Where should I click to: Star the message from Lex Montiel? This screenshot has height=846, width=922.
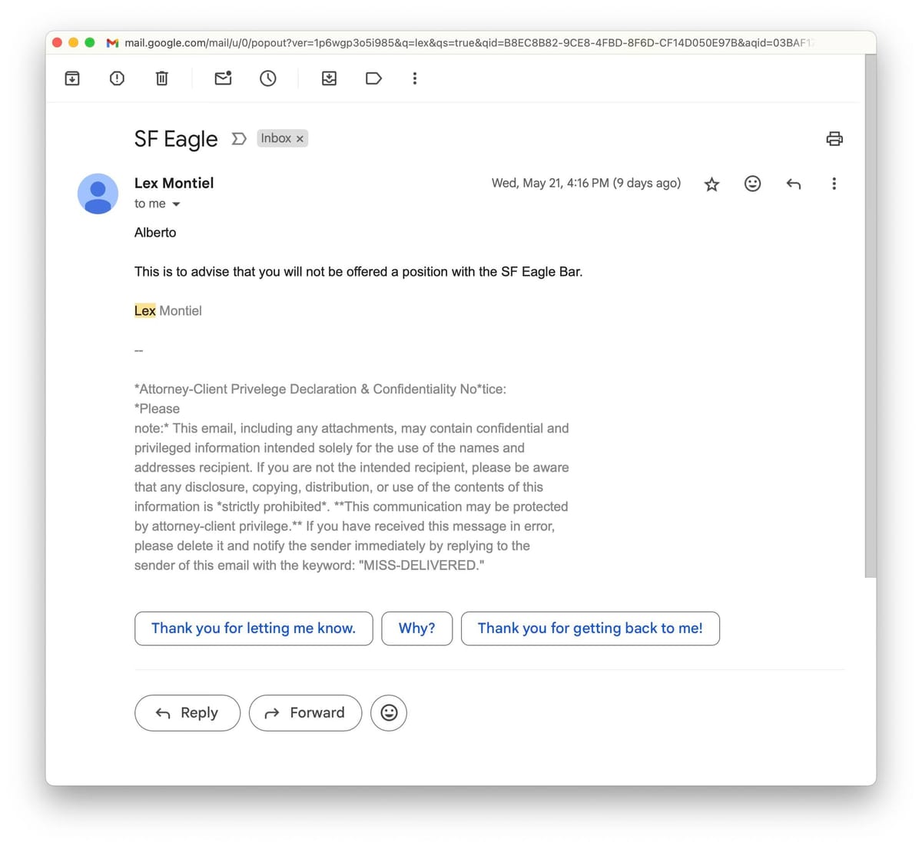[711, 184]
